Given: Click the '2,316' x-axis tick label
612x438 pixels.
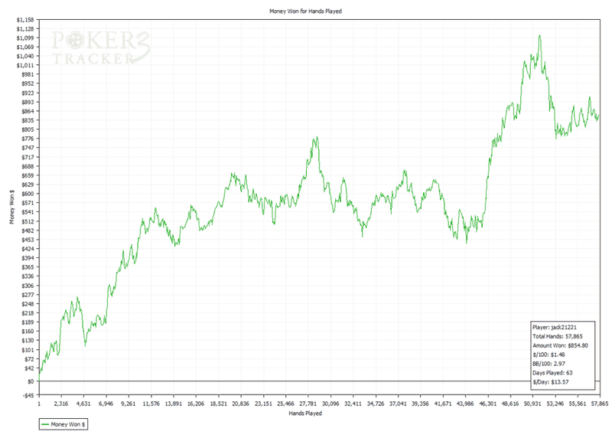Looking at the screenshot, I should 61,404.
